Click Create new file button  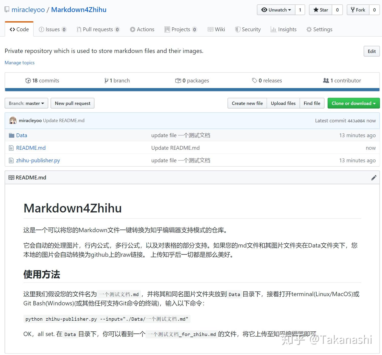coord(247,103)
